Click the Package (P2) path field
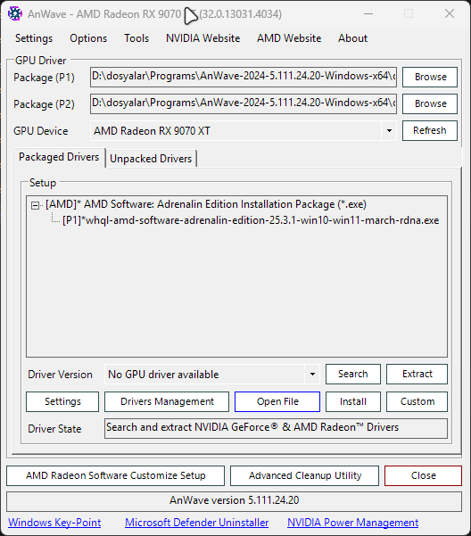471x536 pixels. [x=244, y=103]
